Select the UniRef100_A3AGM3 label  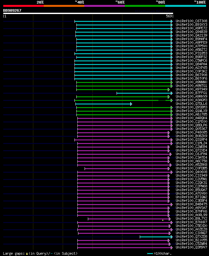(x=191, y=100)
